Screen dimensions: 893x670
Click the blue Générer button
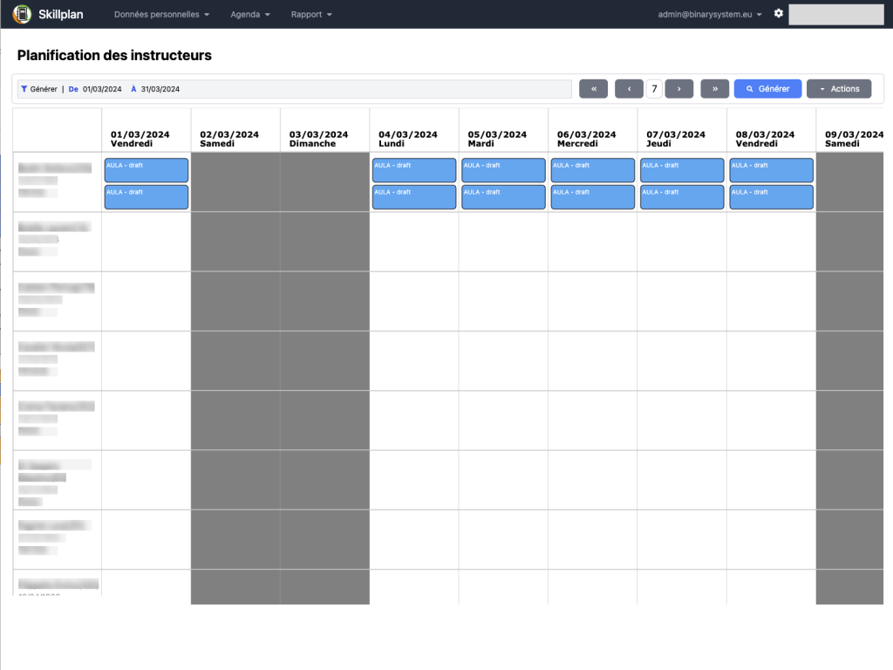[x=767, y=89]
